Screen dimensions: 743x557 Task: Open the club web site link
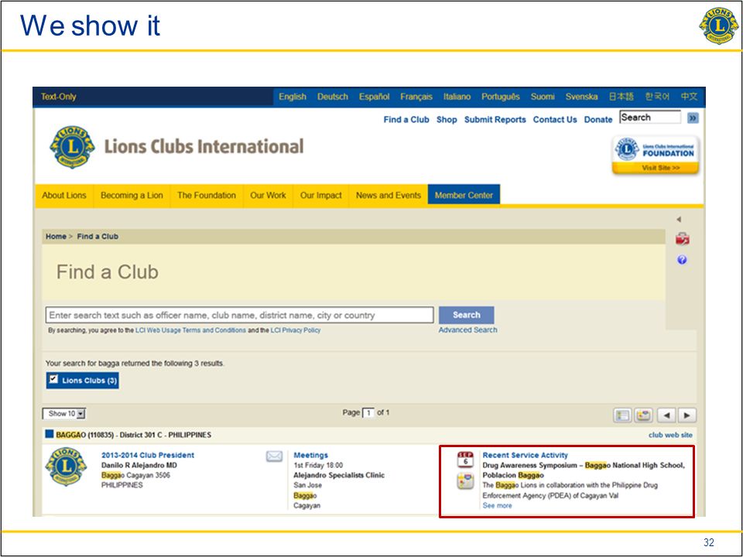coord(670,435)
